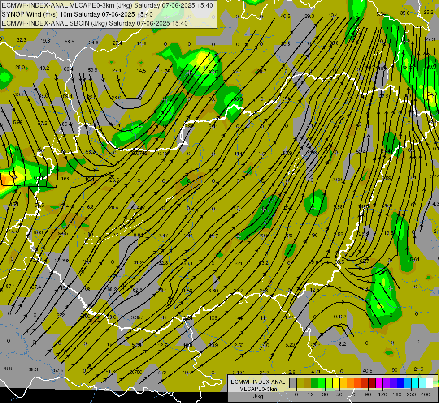Click the map value 79.9
The height and width of the screenshot is (403, 439).
8,369
